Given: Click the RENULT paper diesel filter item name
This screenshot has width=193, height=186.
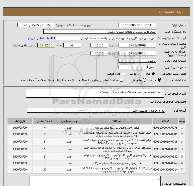Looking at the screenshot, I should (117, 170).
